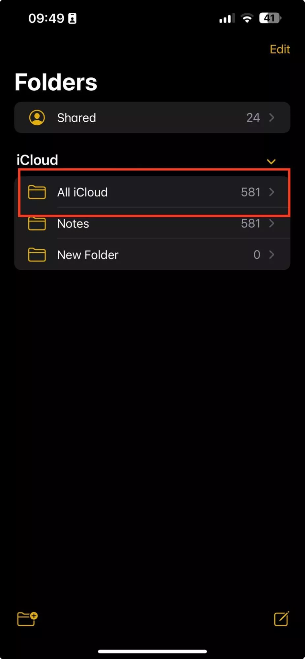Select the Notes folder label

click(x=73, y=224)
